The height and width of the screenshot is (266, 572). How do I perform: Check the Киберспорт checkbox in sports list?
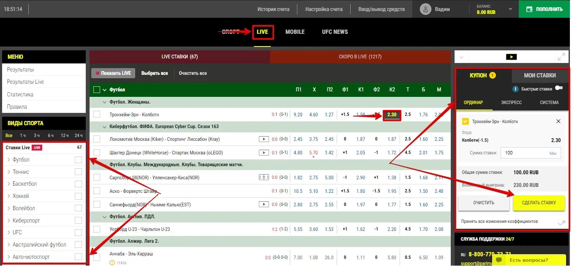click(78, 220)
